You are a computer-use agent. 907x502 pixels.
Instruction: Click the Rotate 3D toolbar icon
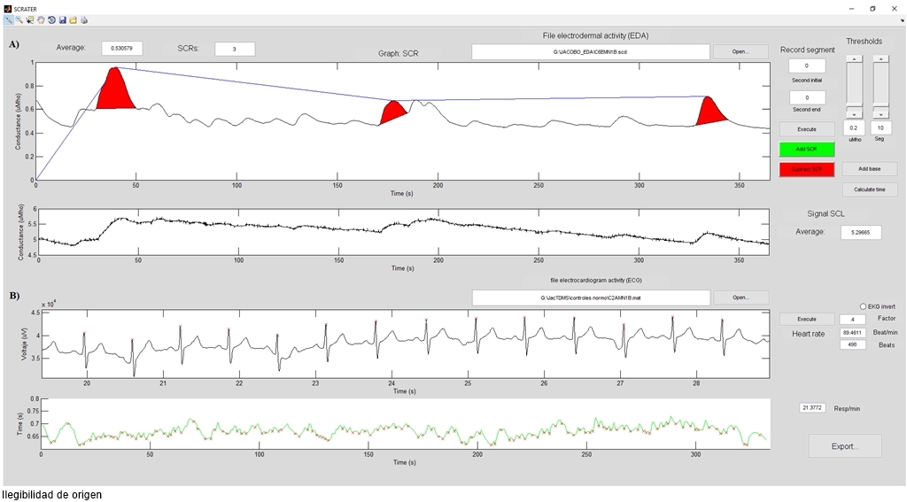pyautogui.click(x=51, y=19)
